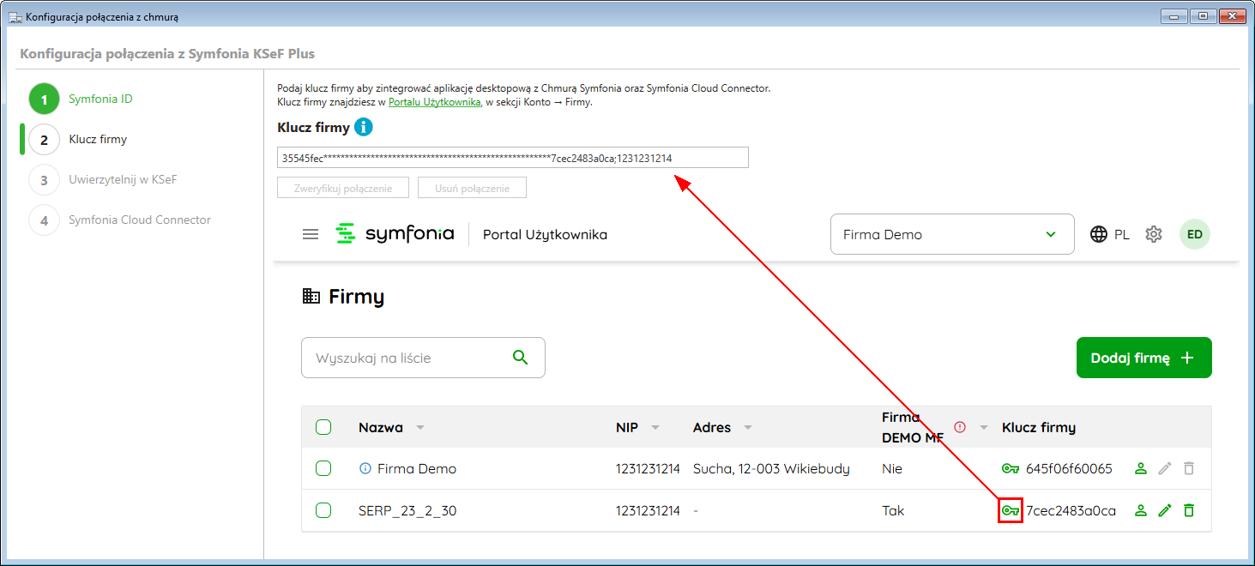The width and height of the screenshot is (1255, 566).
Task: Click the key icon for Firma Demo
Action: (1011, 469)
